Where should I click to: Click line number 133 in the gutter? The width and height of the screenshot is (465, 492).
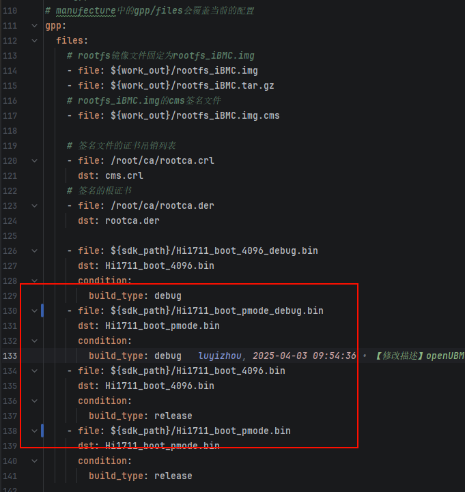[x=11, y=356]
